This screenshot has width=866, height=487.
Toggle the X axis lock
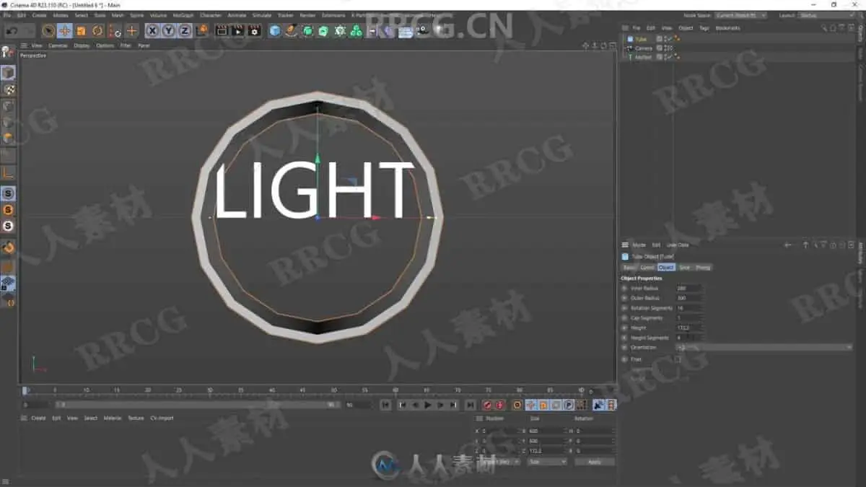pyautogui.click(x=152, y=30)
